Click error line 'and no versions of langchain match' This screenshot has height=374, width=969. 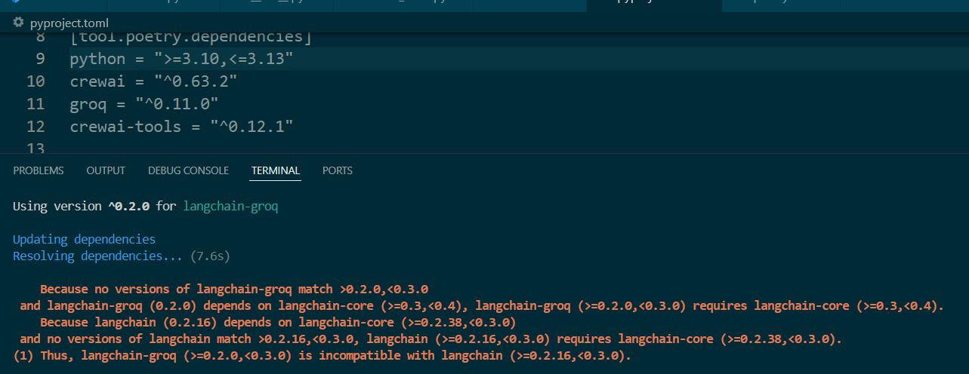click(430, 339)
